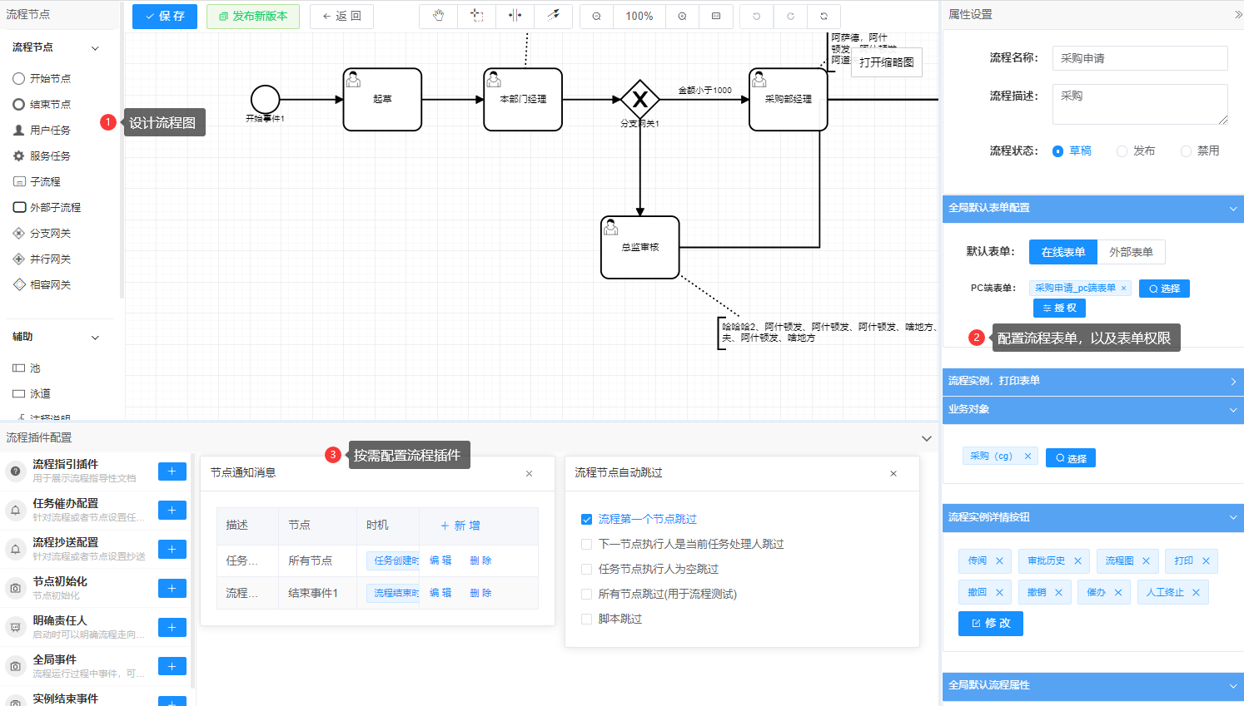This screenshot has height=706, width=1244.
Task: Edit the 结束事件1 notification row
Action: (440, 593)
